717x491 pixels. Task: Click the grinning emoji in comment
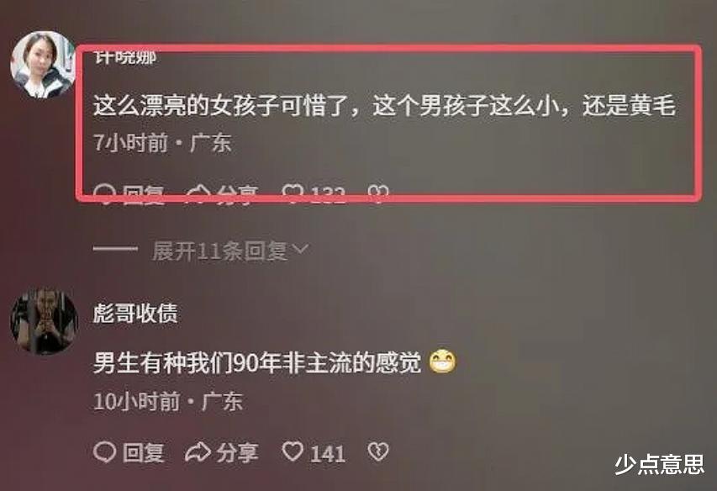pos(443,362)
